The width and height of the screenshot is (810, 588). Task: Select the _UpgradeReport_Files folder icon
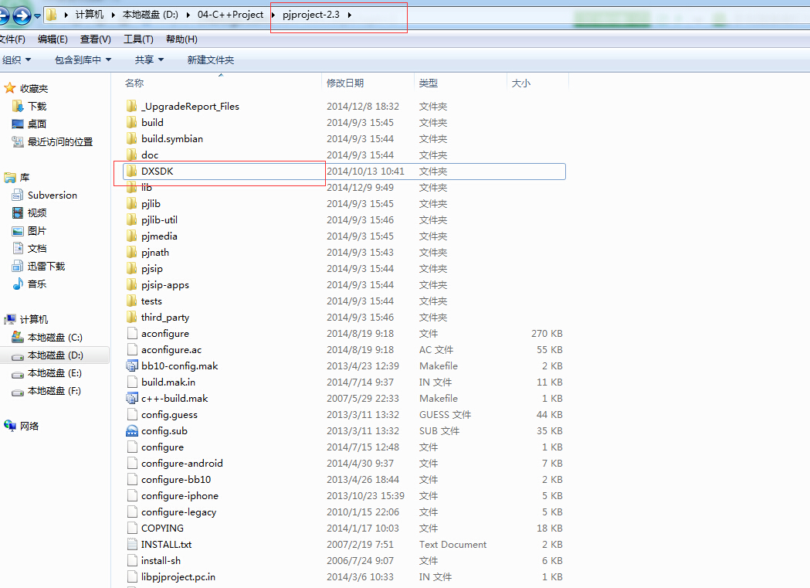132,106
